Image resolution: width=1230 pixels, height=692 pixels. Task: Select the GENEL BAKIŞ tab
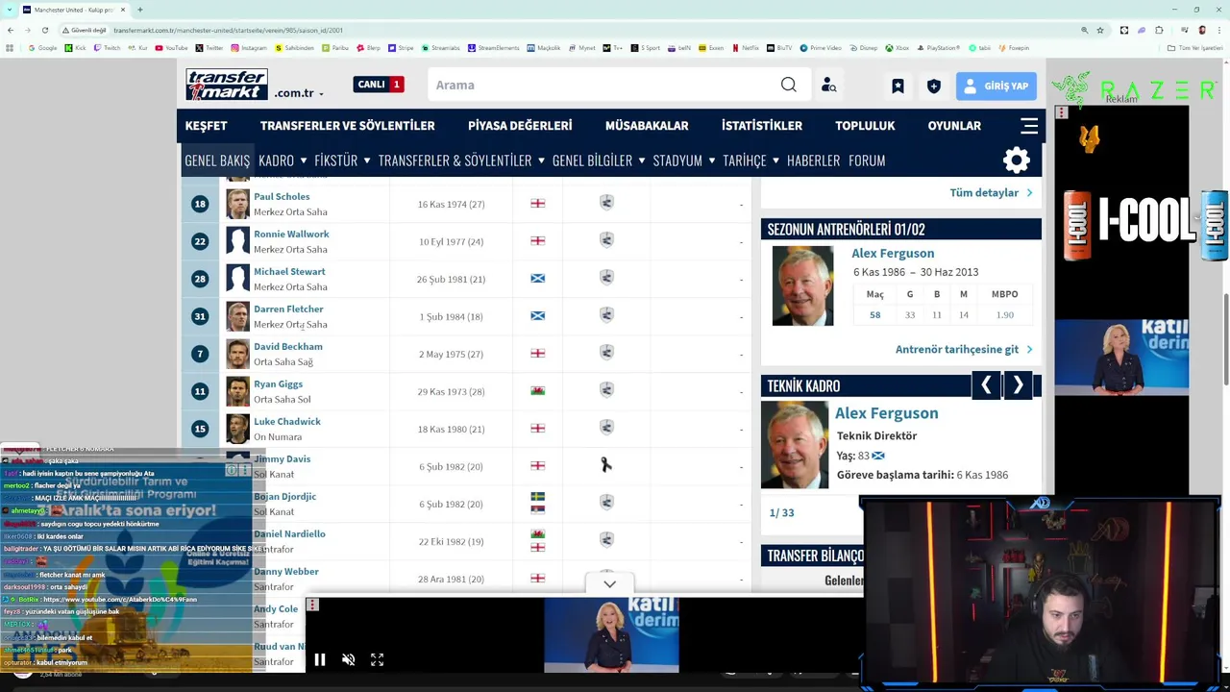coord(217,161)
